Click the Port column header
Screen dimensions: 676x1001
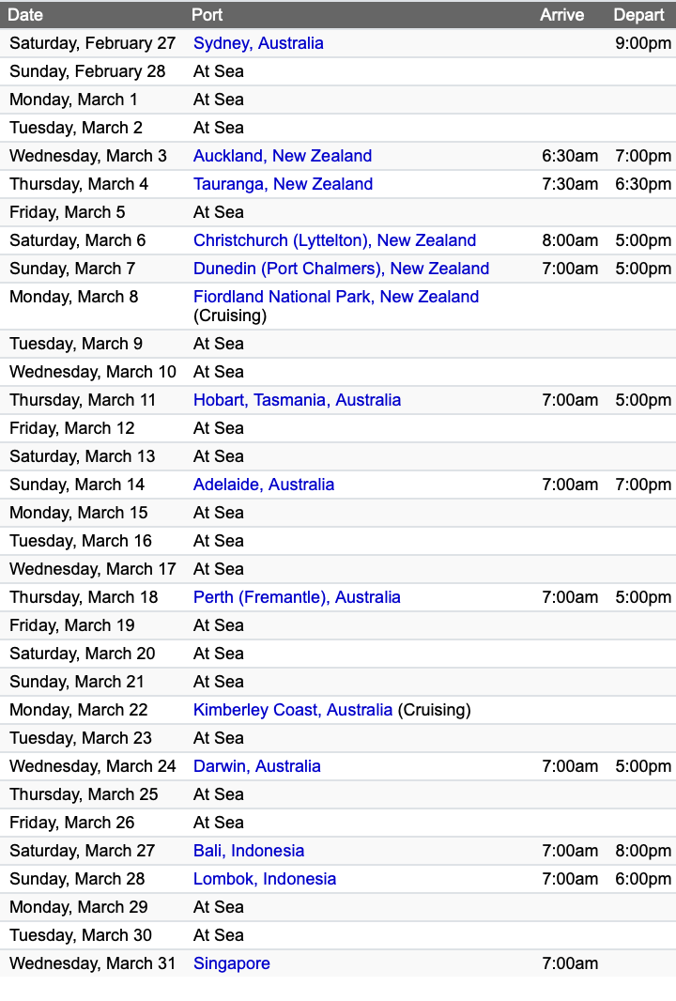pos(207,15)
